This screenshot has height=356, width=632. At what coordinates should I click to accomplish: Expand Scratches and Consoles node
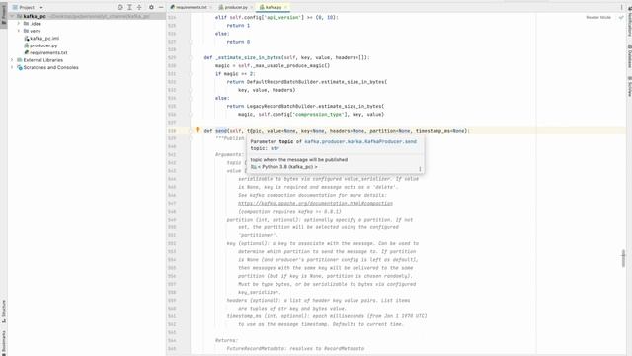tap(12, 67)
